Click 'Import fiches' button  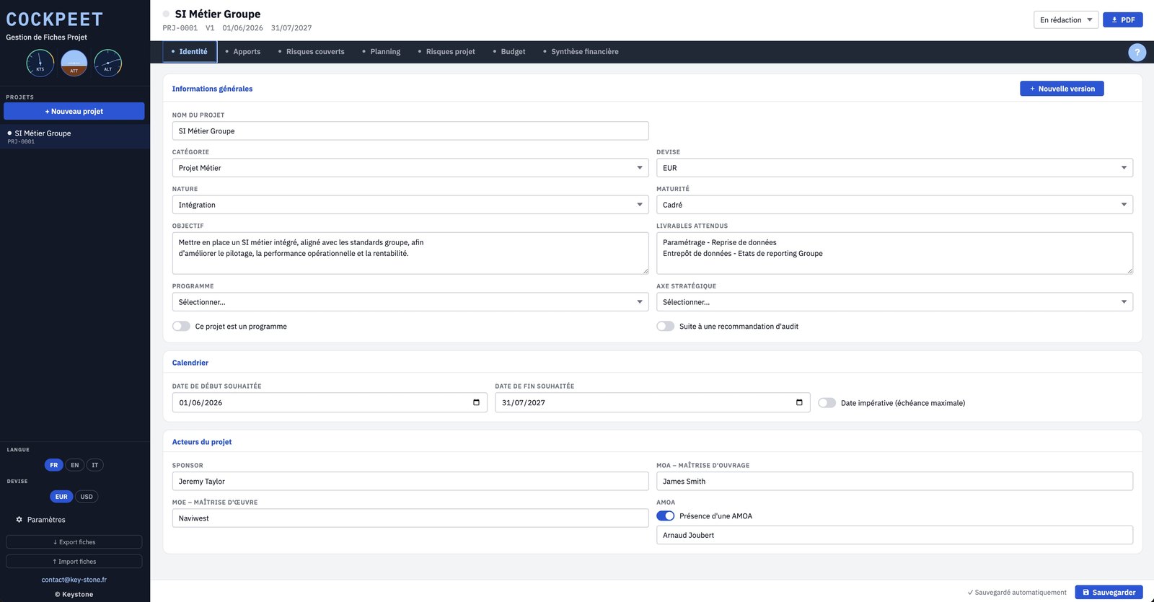pos(74,562)
